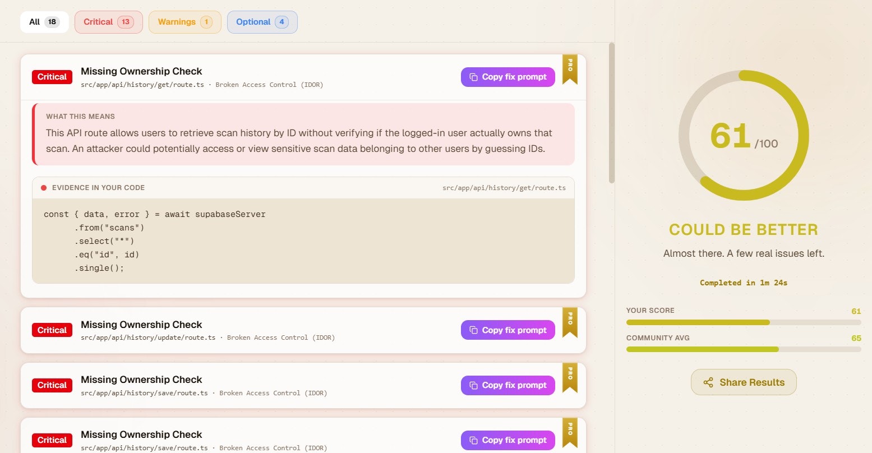872x453 pixels.
Task: Filter by Critical issues tab
Action: (108, 22)
